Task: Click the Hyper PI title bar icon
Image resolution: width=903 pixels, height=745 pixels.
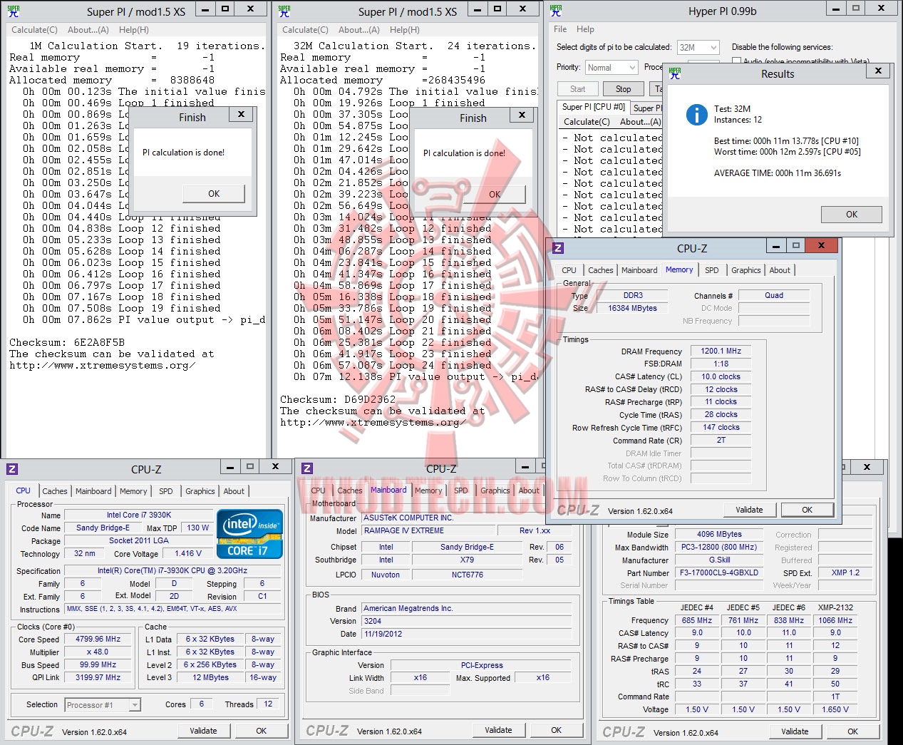Action: pyautogui.click(x=557, y=10)
